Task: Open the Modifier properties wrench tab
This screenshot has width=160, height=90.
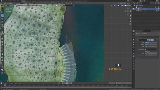Action: (133, 56)
